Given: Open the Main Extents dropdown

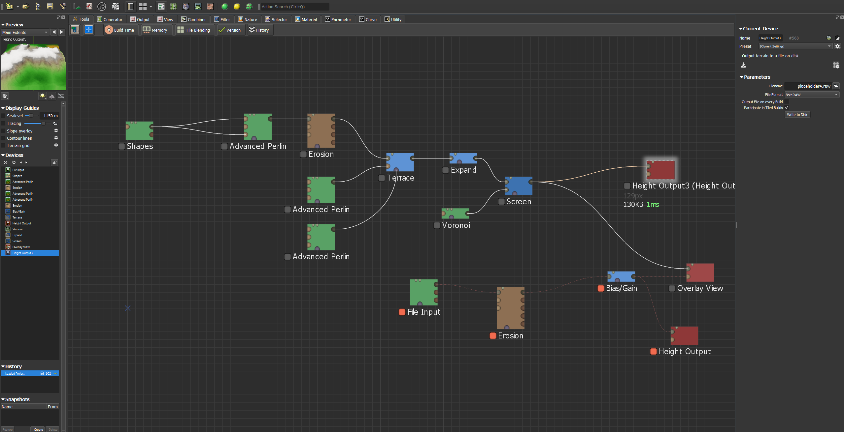Looking at the screenshot, I should [25, 32].
